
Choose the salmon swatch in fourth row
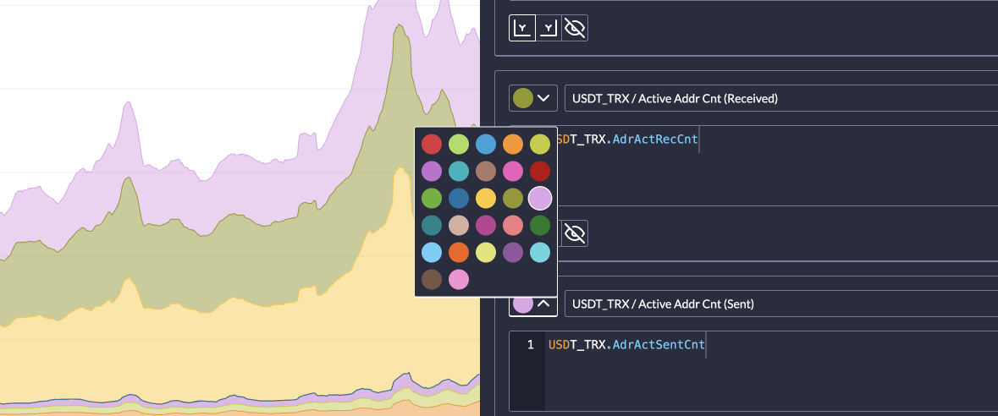pyautogui.click(x=513, y=225)
